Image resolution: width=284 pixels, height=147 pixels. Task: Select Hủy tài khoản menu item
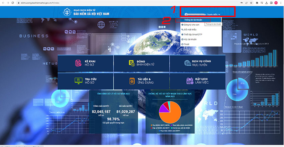[x=201, y=39]
